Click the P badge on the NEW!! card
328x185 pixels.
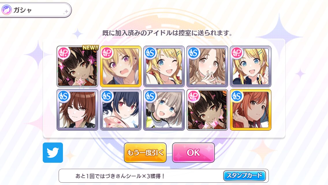(x=64, y=53)
